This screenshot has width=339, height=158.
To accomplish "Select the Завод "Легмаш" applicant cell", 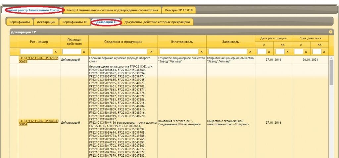I will pyautogui.click(x=231, y=60).
